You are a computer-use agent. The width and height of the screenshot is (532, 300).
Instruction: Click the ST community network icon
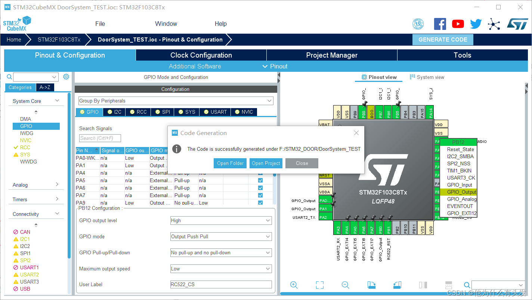494,24
